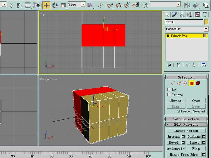Toggle Window/Crossing selection mode

[36, 6]
